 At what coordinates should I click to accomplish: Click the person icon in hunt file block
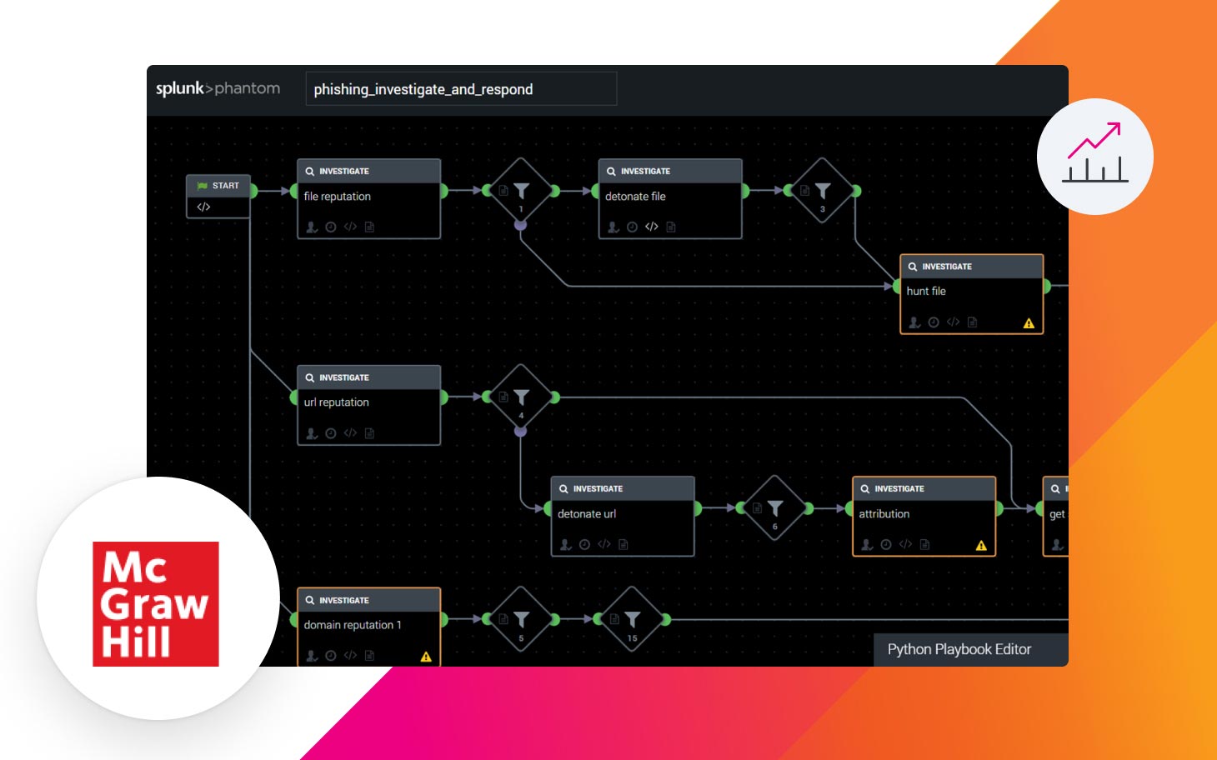click(914, 322)
